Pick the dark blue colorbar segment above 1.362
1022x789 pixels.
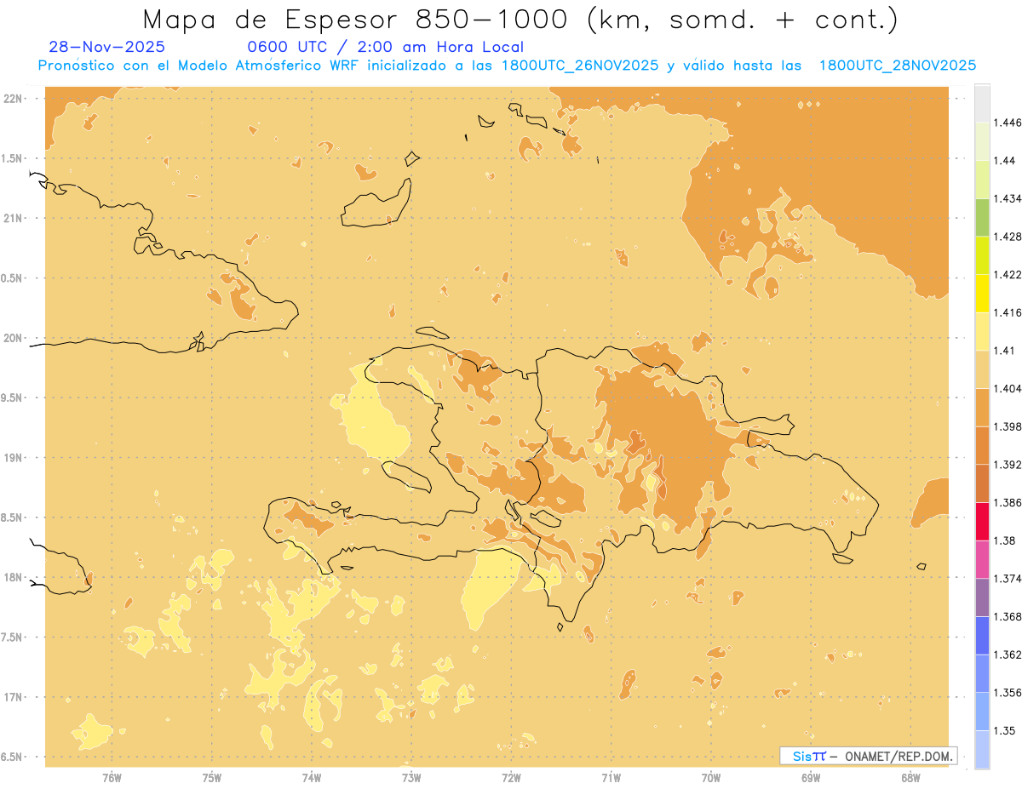coord(981,635)
